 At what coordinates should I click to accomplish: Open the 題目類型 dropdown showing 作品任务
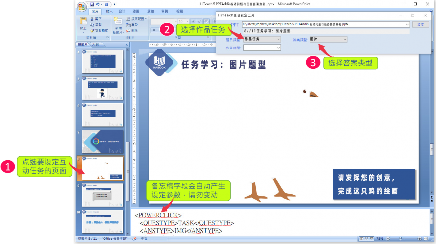[x=262, y=40]
